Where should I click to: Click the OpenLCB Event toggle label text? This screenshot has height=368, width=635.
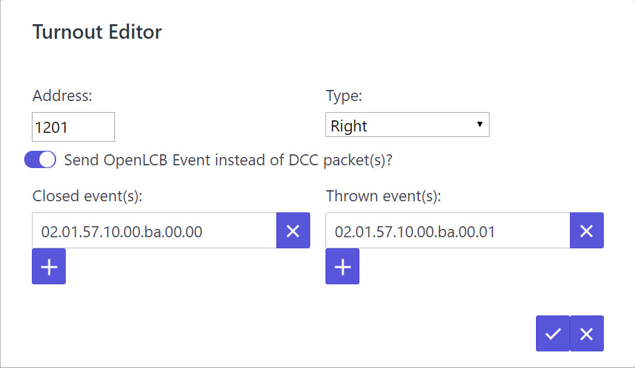coord(229,160)
